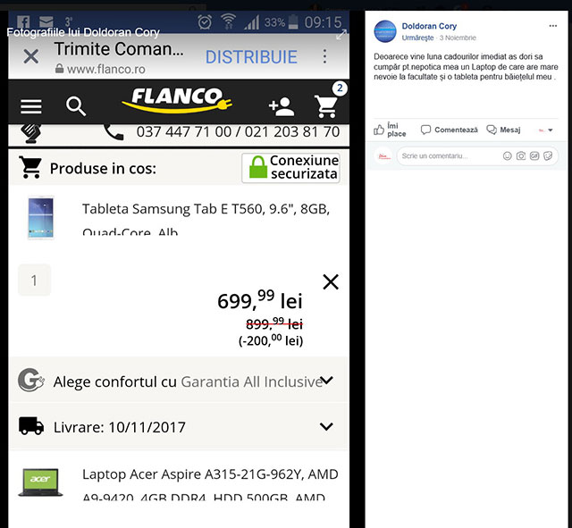Click Doldoran Cory profile avatar
The height and width of the screenshot is (528, 572).
pyautogui.click(x=385, y=32)
